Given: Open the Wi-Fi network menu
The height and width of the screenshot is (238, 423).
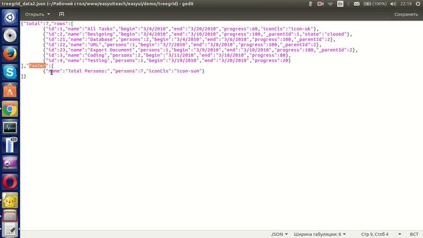Looking at the screenshot, I should click(330, 4).
